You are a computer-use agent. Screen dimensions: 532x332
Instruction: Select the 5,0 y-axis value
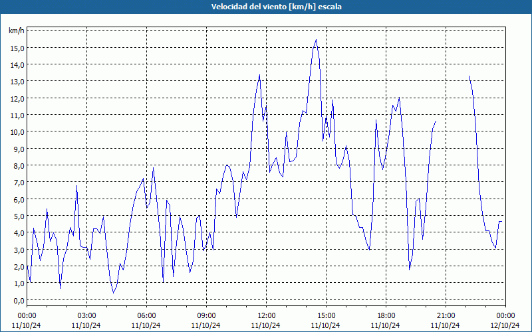[19, 216]
